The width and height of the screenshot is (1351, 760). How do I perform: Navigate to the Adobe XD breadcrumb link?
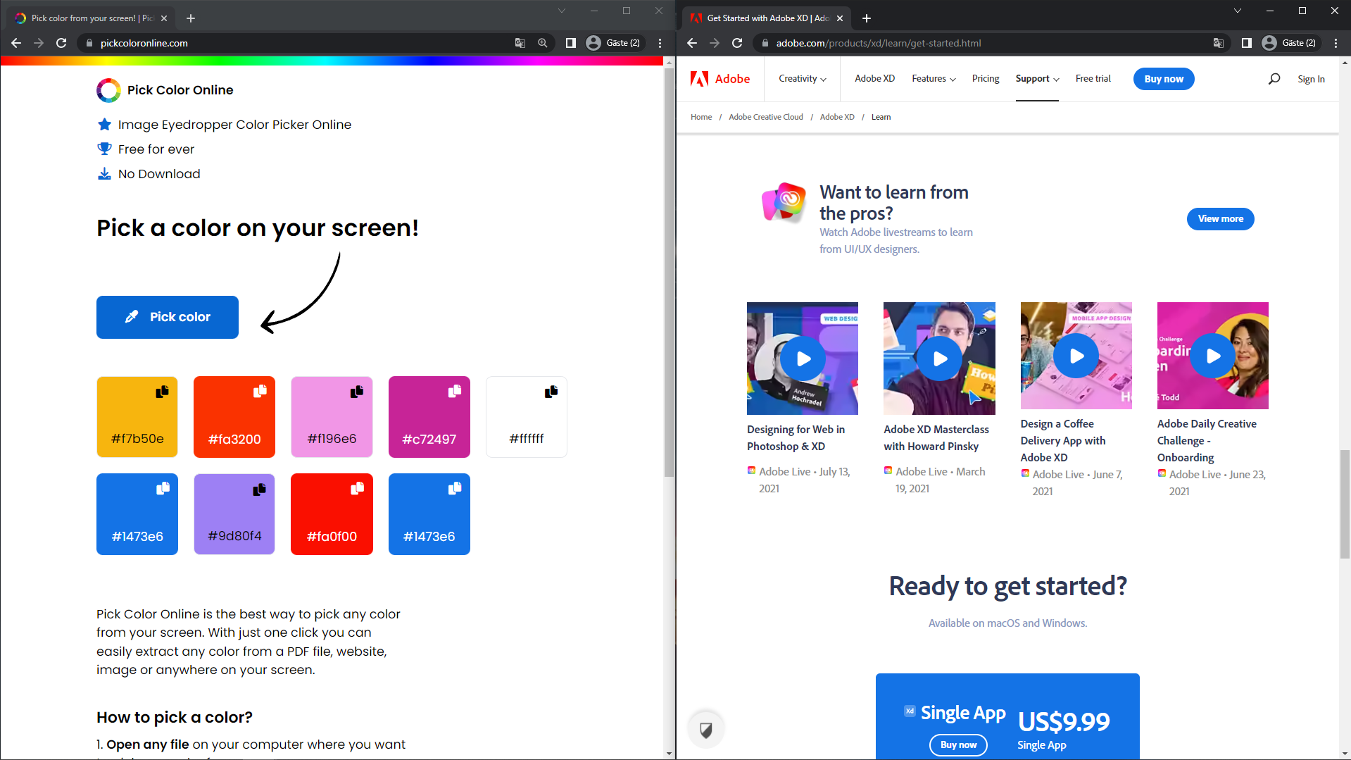837,116
